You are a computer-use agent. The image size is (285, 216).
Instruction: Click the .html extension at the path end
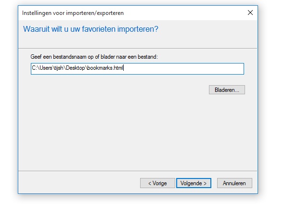tap(118, 68)
